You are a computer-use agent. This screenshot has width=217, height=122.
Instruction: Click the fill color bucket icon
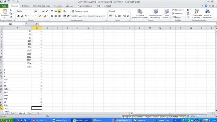40,16
